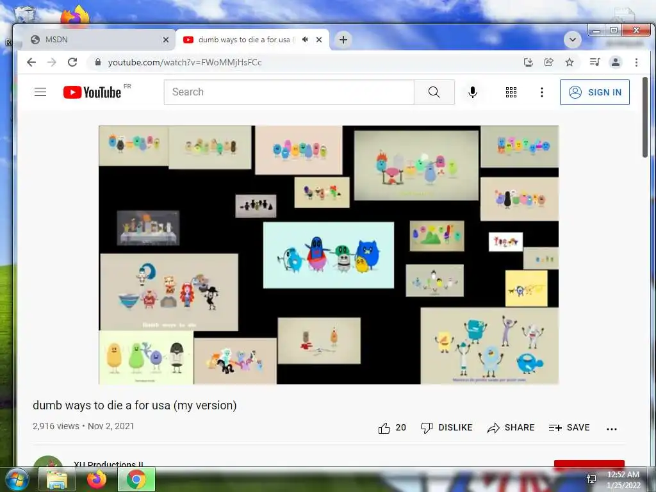
Task: Open the YouTube hamburger guide menu
Action: [x=40, y=92]
